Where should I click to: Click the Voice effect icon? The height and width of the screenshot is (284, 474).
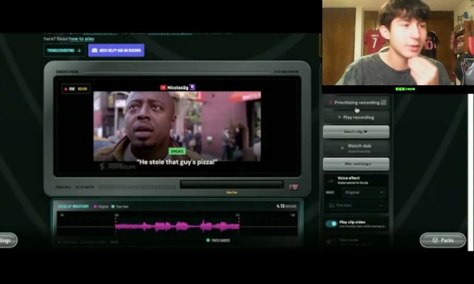(x=331, y=180)
